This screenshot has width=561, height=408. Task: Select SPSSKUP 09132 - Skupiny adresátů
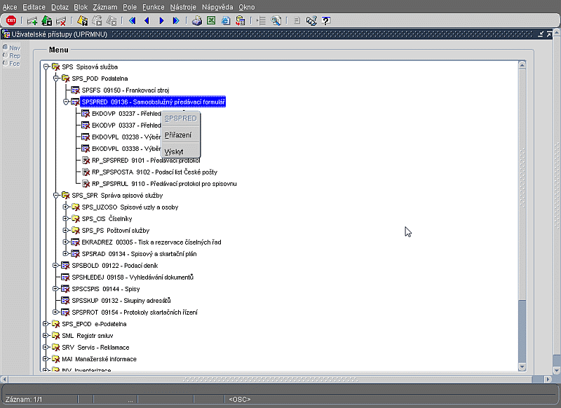[121, 300]
